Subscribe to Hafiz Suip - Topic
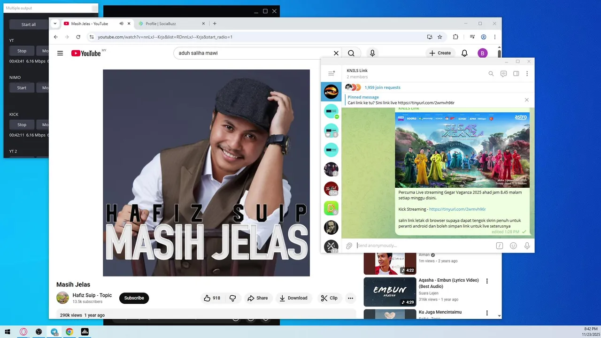This screenshot has height=338, width=601. pos(134,298)
